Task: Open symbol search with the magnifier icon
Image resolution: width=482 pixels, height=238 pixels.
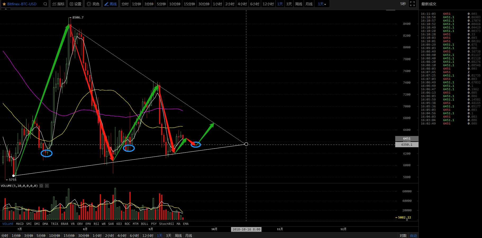Action: pos(45,4)
